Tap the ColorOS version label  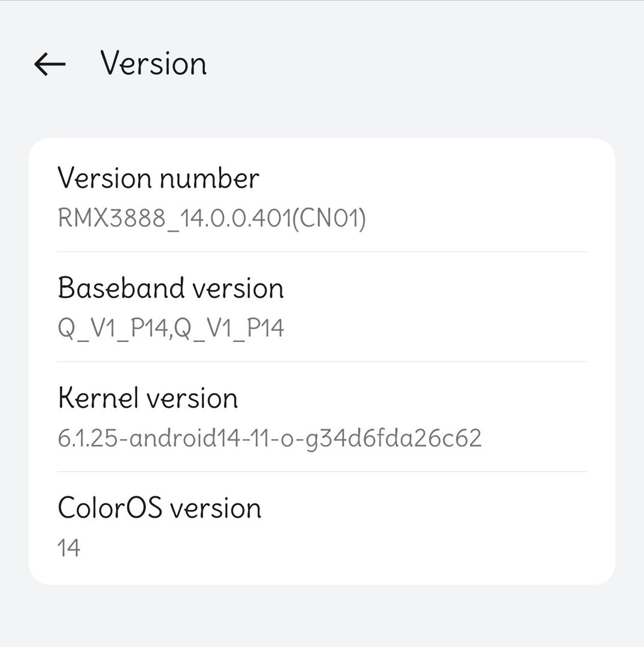(x=159, y=508)
